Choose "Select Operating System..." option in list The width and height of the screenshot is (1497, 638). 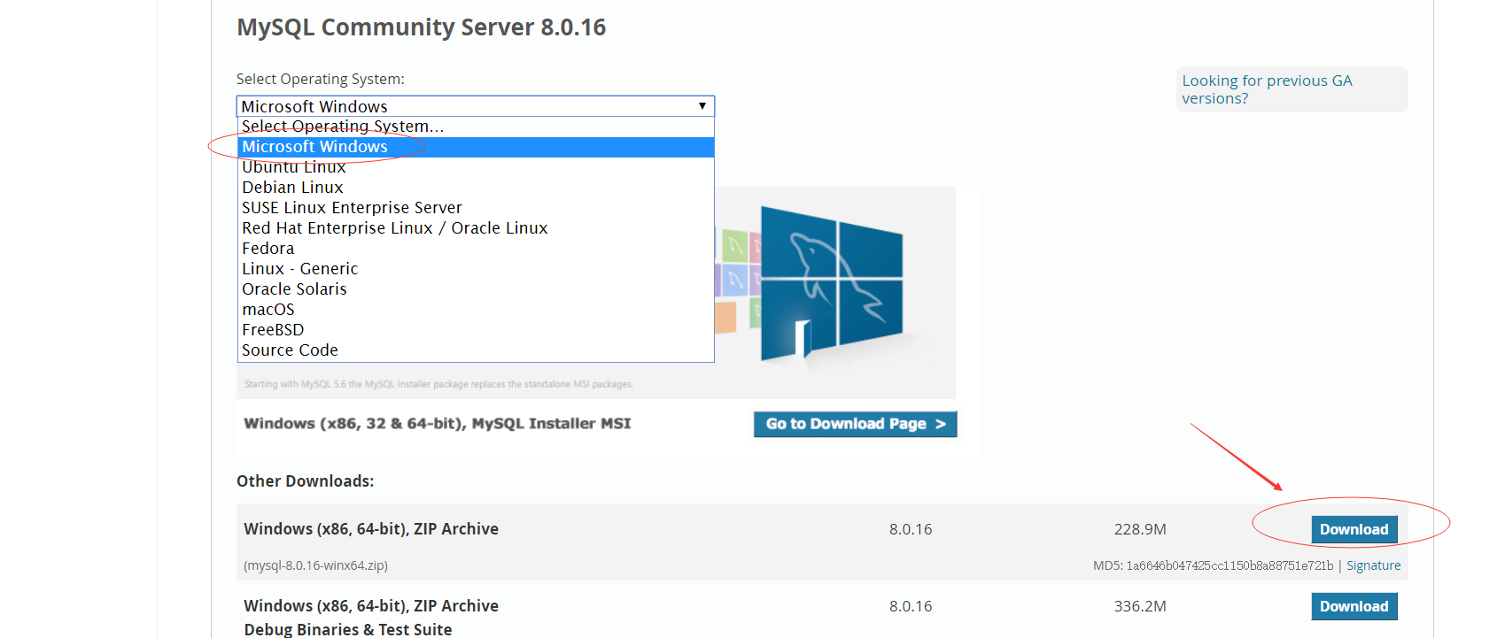pos(476,127)
